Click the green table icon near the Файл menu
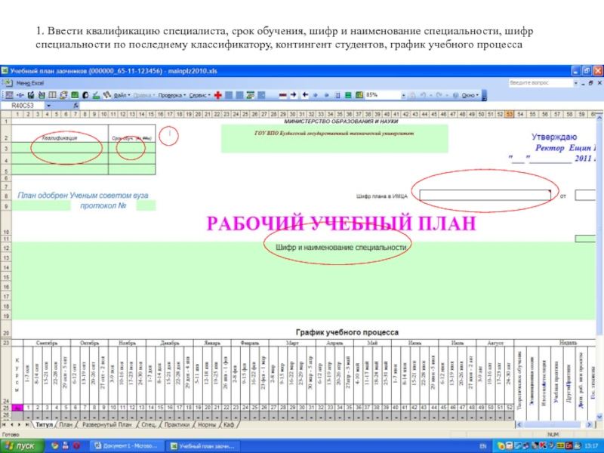Screen dimensions: 604x453 click(75, 95)
